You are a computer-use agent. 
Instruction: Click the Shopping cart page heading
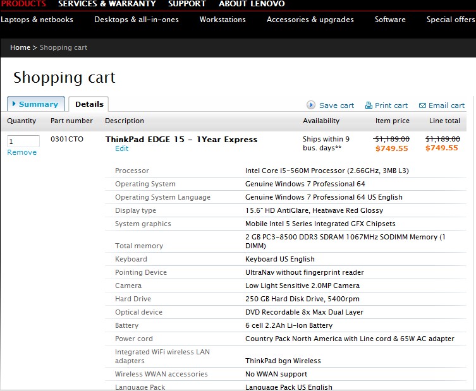64,78
